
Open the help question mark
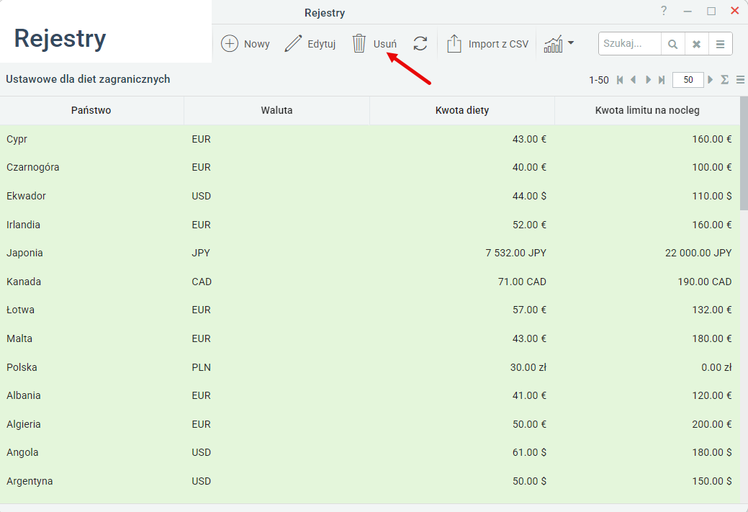tap(664, 11)
